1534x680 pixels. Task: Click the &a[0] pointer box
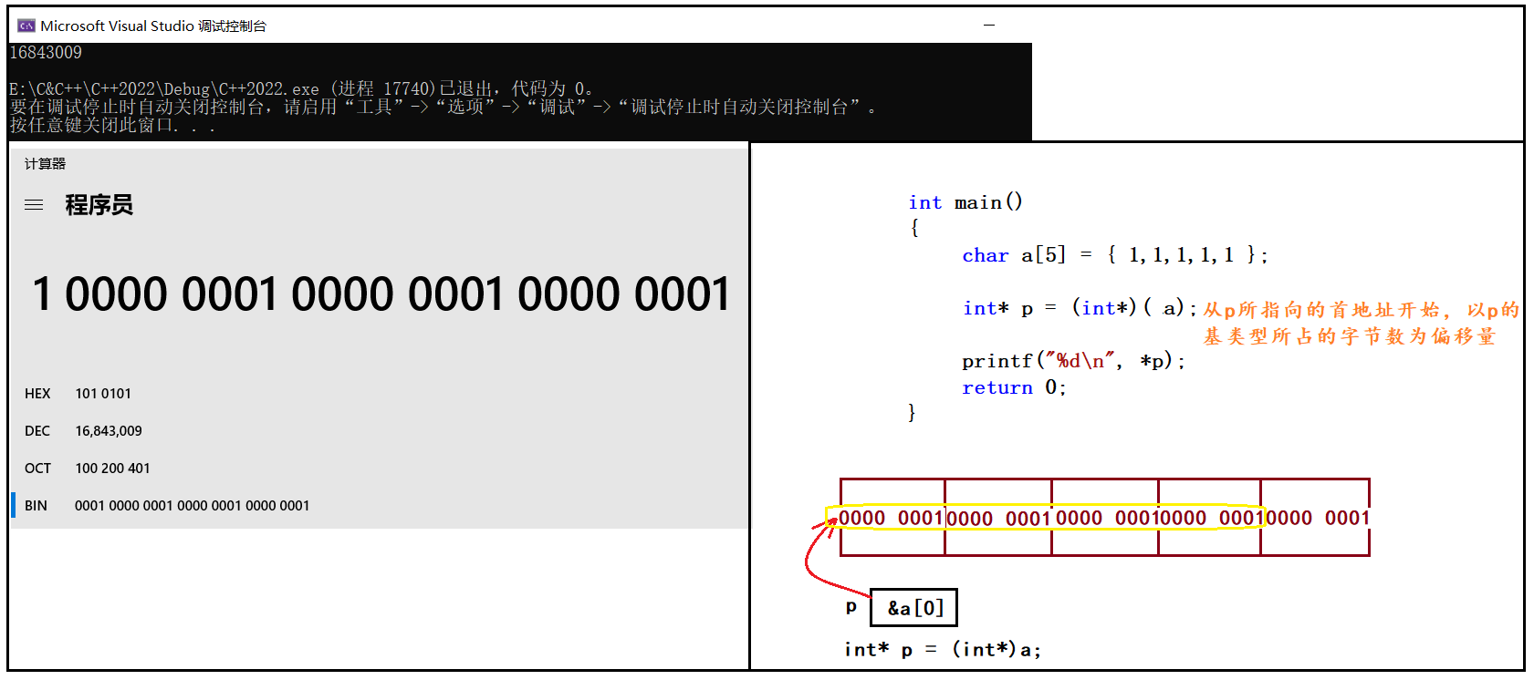click(x=914, y=608)
